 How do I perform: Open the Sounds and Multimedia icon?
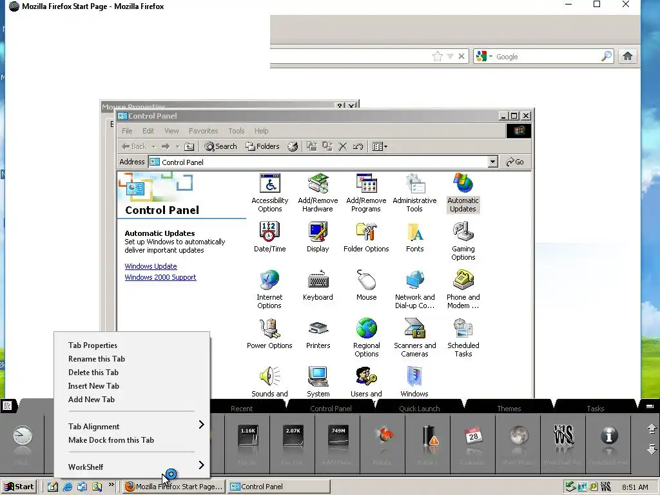click(269, 382)
